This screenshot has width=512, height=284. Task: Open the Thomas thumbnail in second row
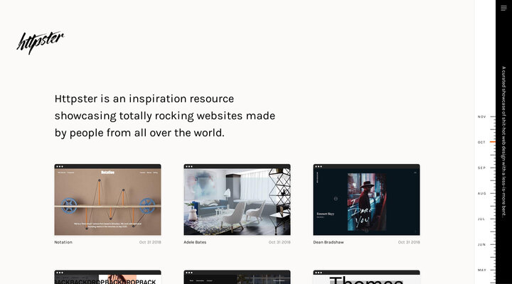(366, 278)
